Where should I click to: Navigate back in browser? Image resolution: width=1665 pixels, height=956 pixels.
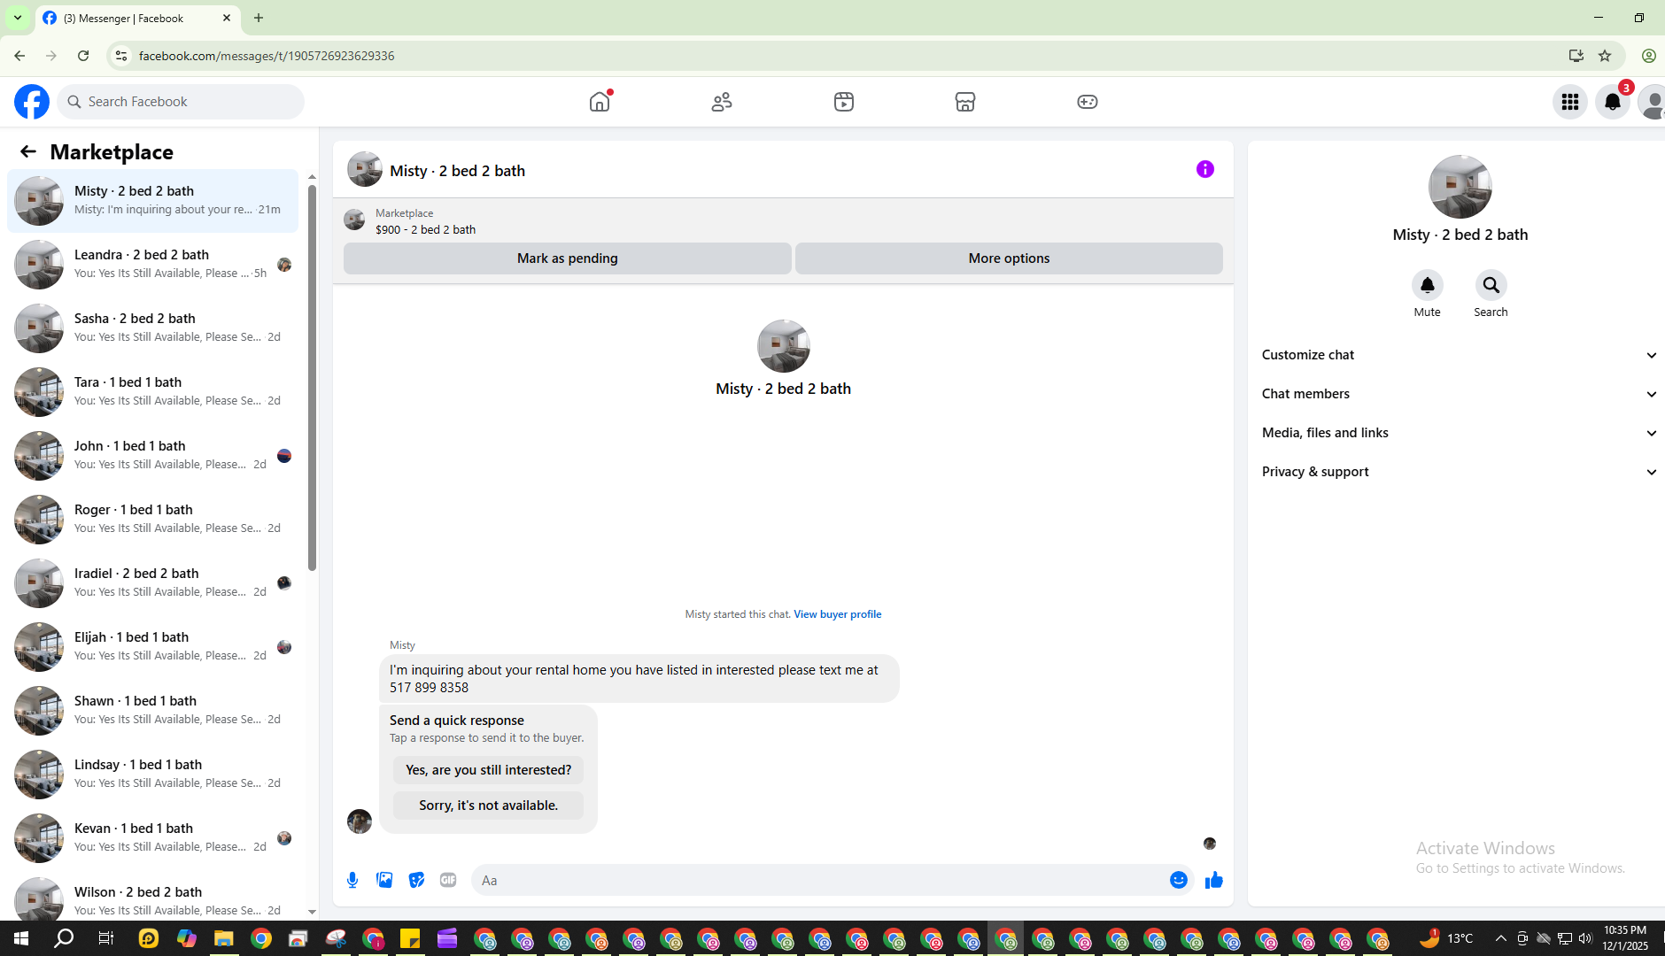(19, 56)
